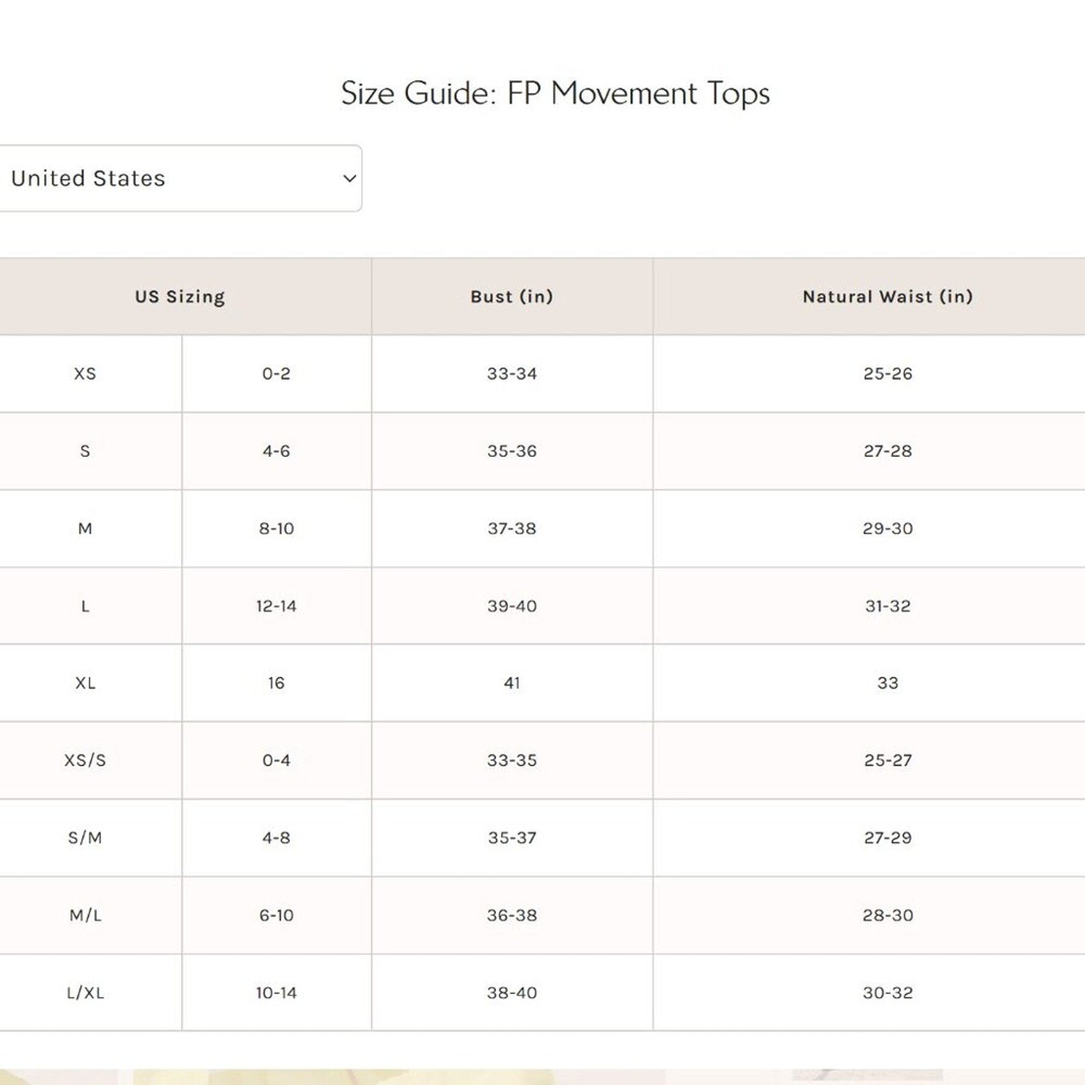
Task: Click the Size Guide: FP Movement Tops heading
Action: point(555,94)
